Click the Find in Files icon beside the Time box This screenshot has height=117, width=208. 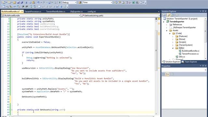point(80,2)
